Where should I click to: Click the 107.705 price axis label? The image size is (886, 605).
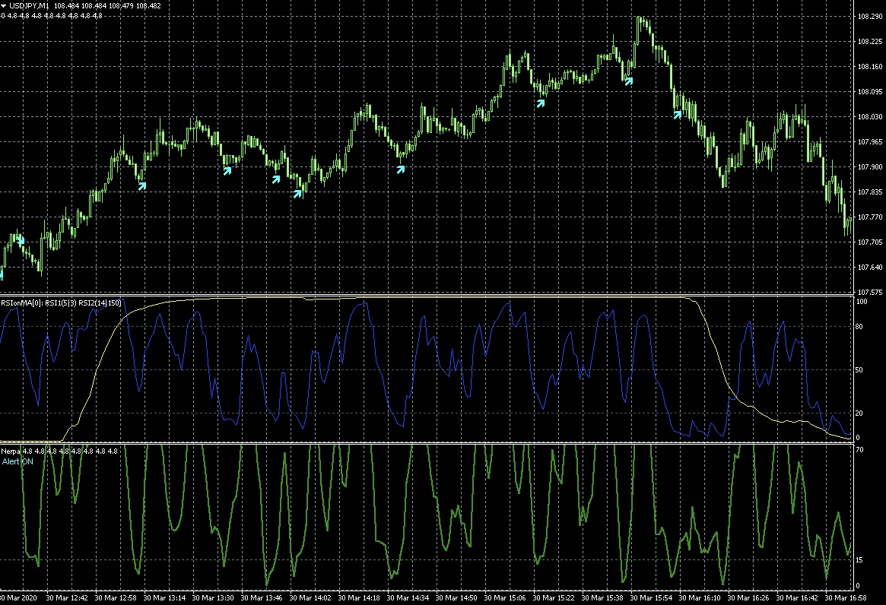click(869, 242)
